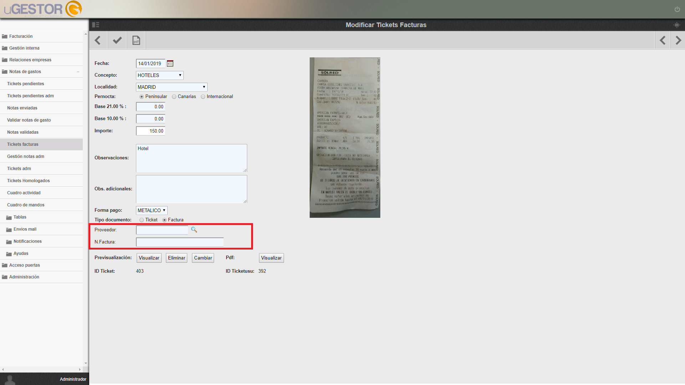Open the Localidad MADRID dropdown

[172, 87]
